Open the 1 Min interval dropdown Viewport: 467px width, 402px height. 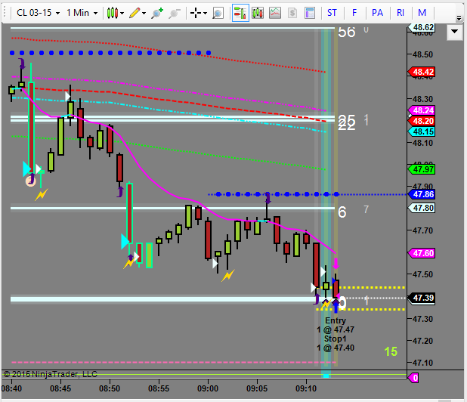coord(82,13)
